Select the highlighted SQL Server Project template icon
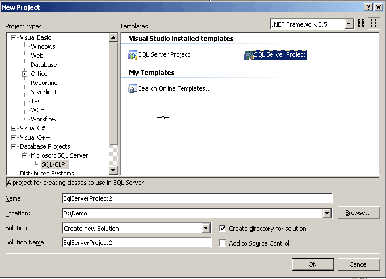 coord(249,55)
